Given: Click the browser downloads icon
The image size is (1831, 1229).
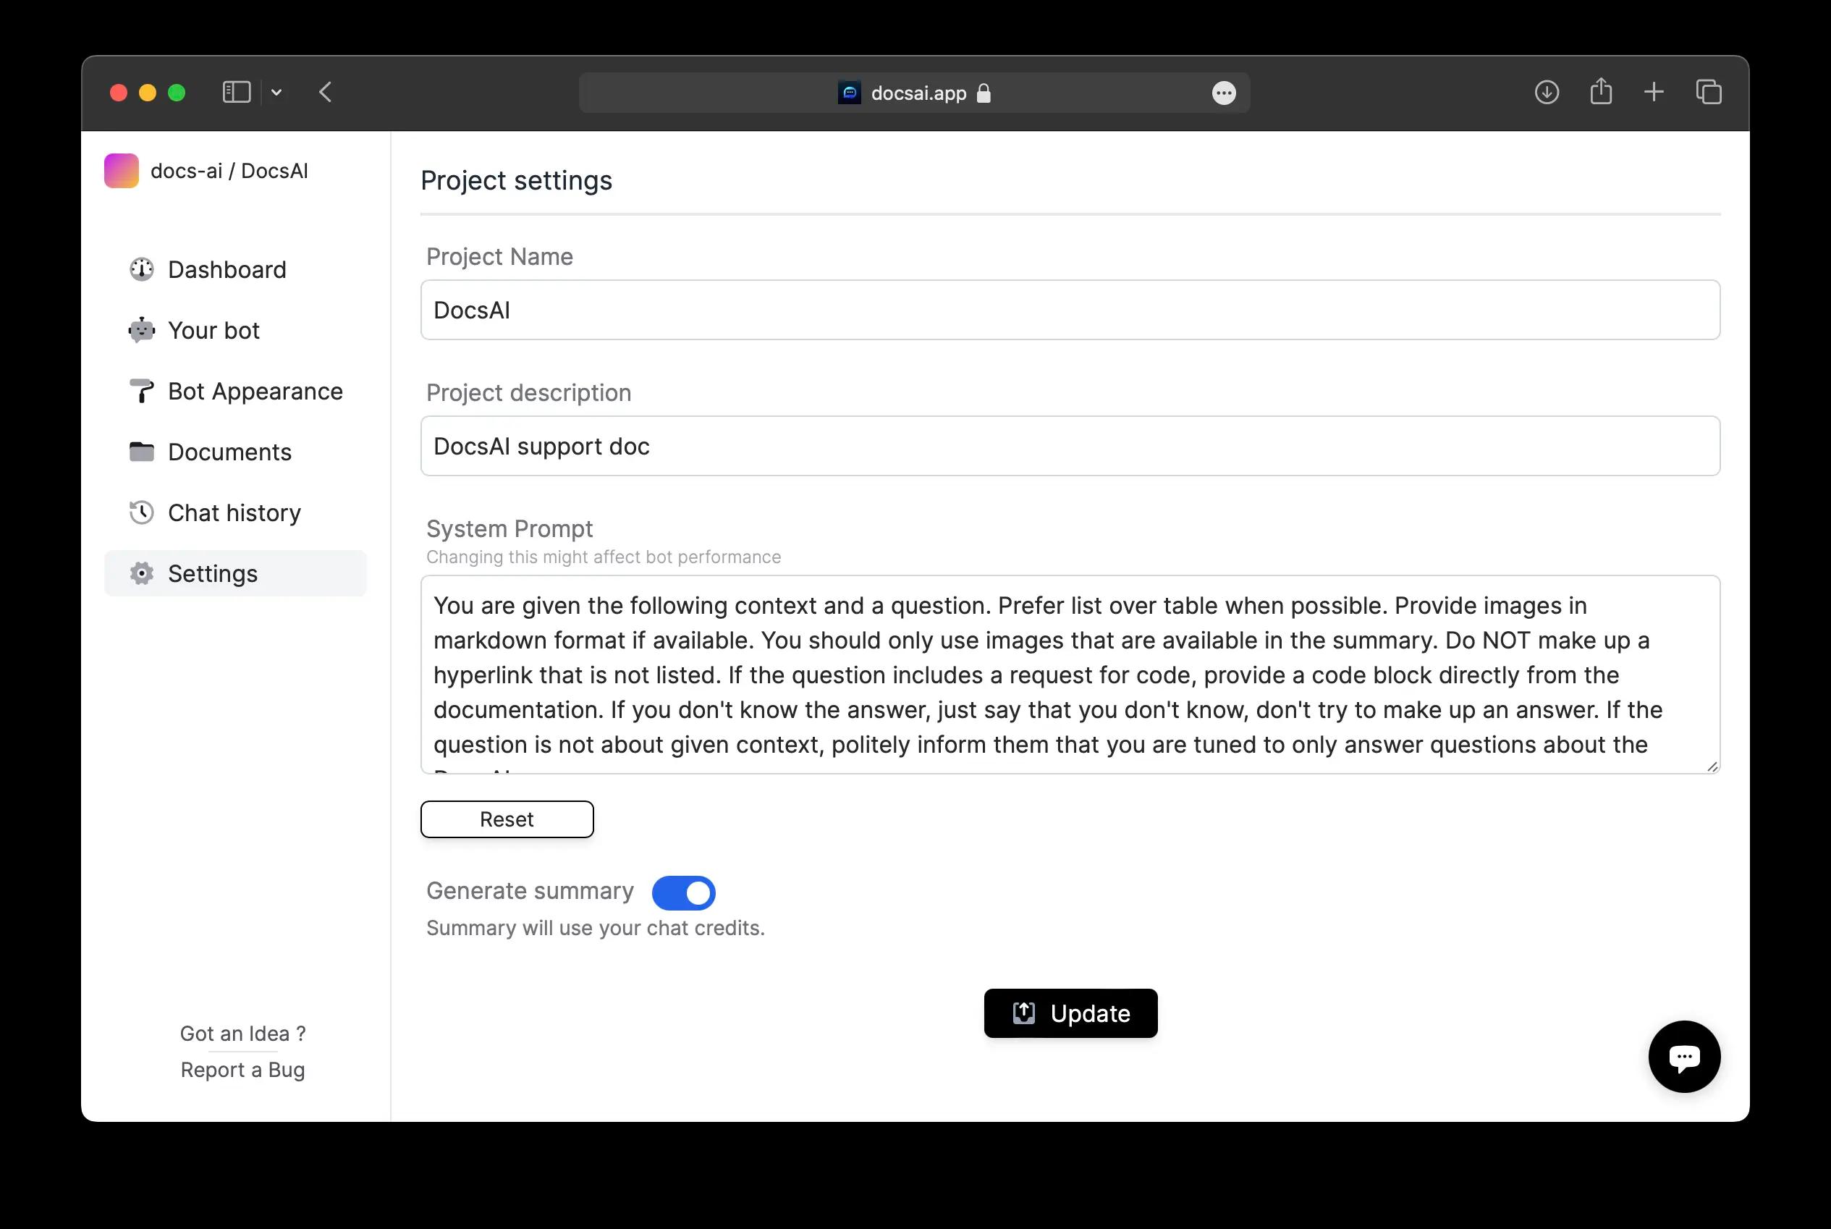Looking at the screenshot, I should pyautogui.click(x=1546, y=92).
